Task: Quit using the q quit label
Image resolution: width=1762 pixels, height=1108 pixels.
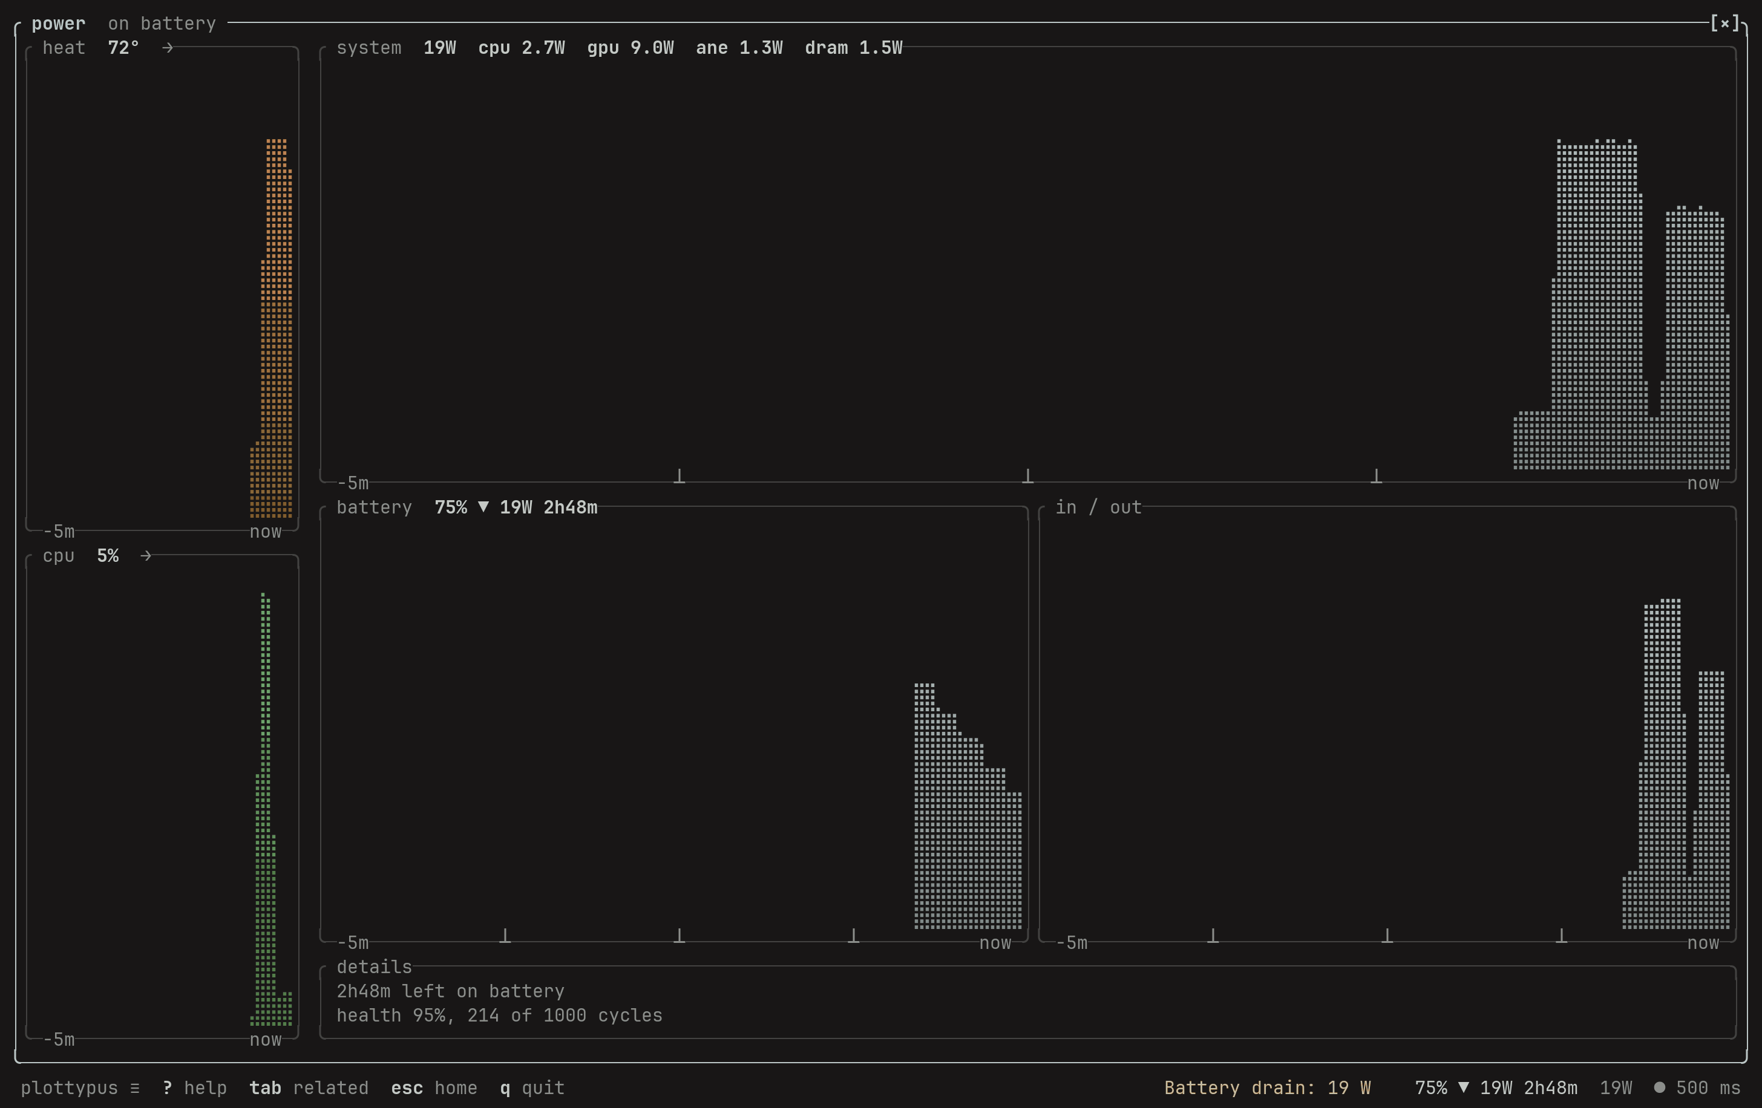Action: (532, 1088)
